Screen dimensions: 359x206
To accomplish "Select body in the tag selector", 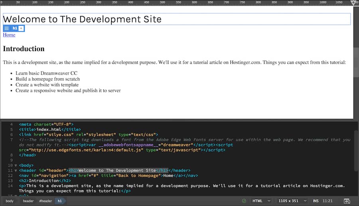I will (x=10, y=201).
